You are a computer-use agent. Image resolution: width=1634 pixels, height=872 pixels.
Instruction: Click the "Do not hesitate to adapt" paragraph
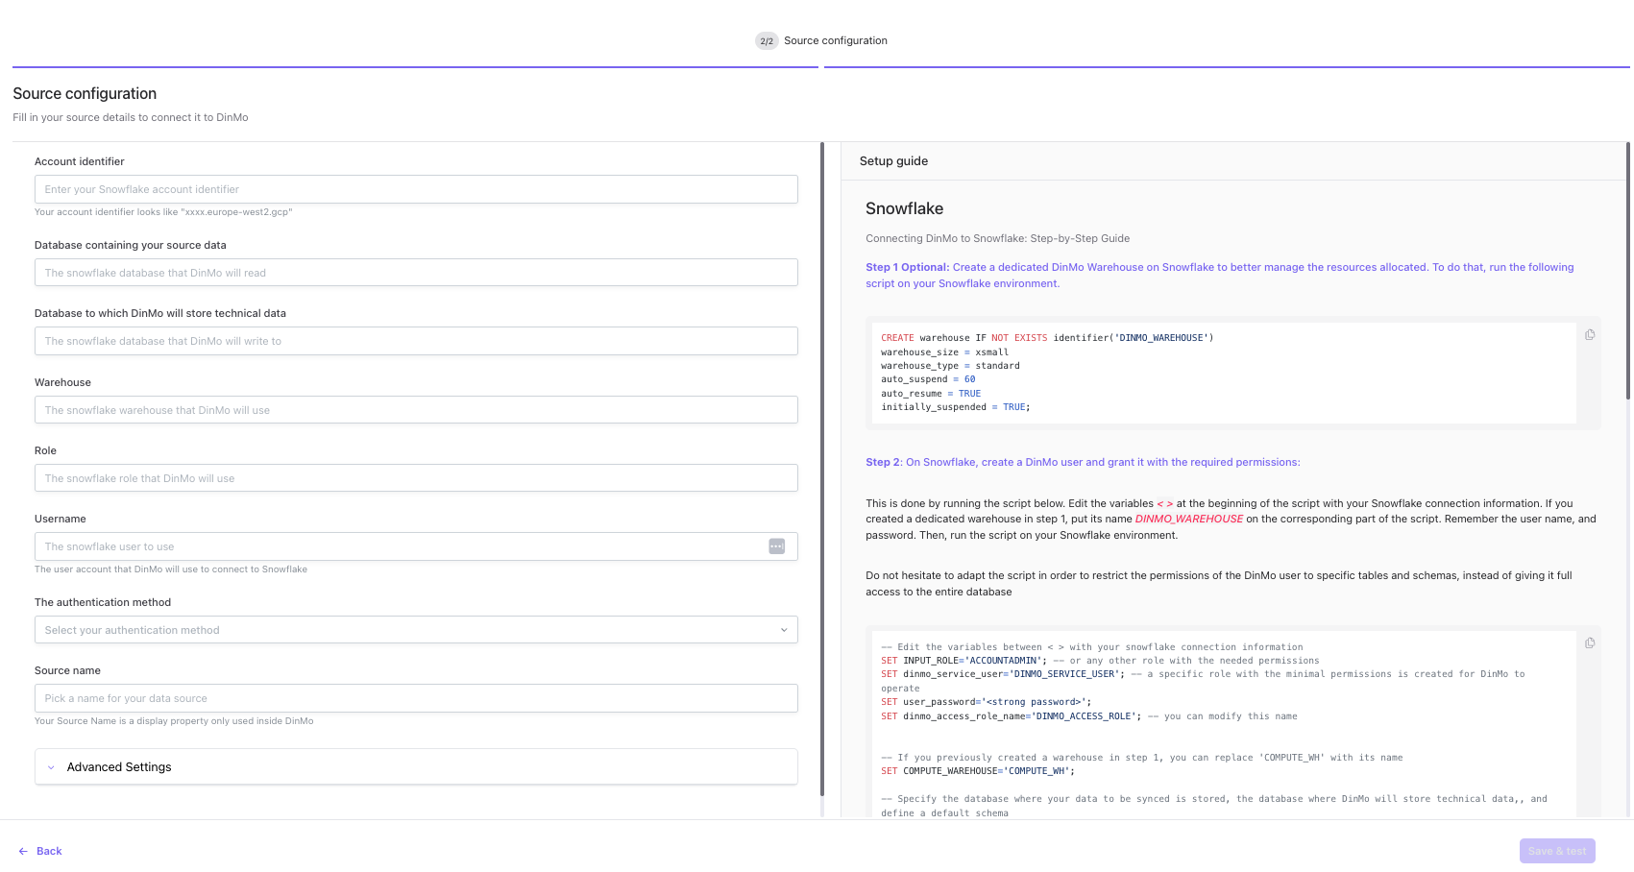(x=1219, y=584)
